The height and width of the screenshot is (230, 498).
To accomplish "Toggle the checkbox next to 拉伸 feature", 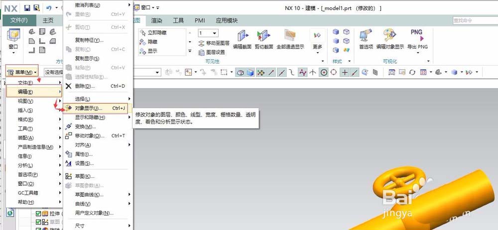I will 38,213.
